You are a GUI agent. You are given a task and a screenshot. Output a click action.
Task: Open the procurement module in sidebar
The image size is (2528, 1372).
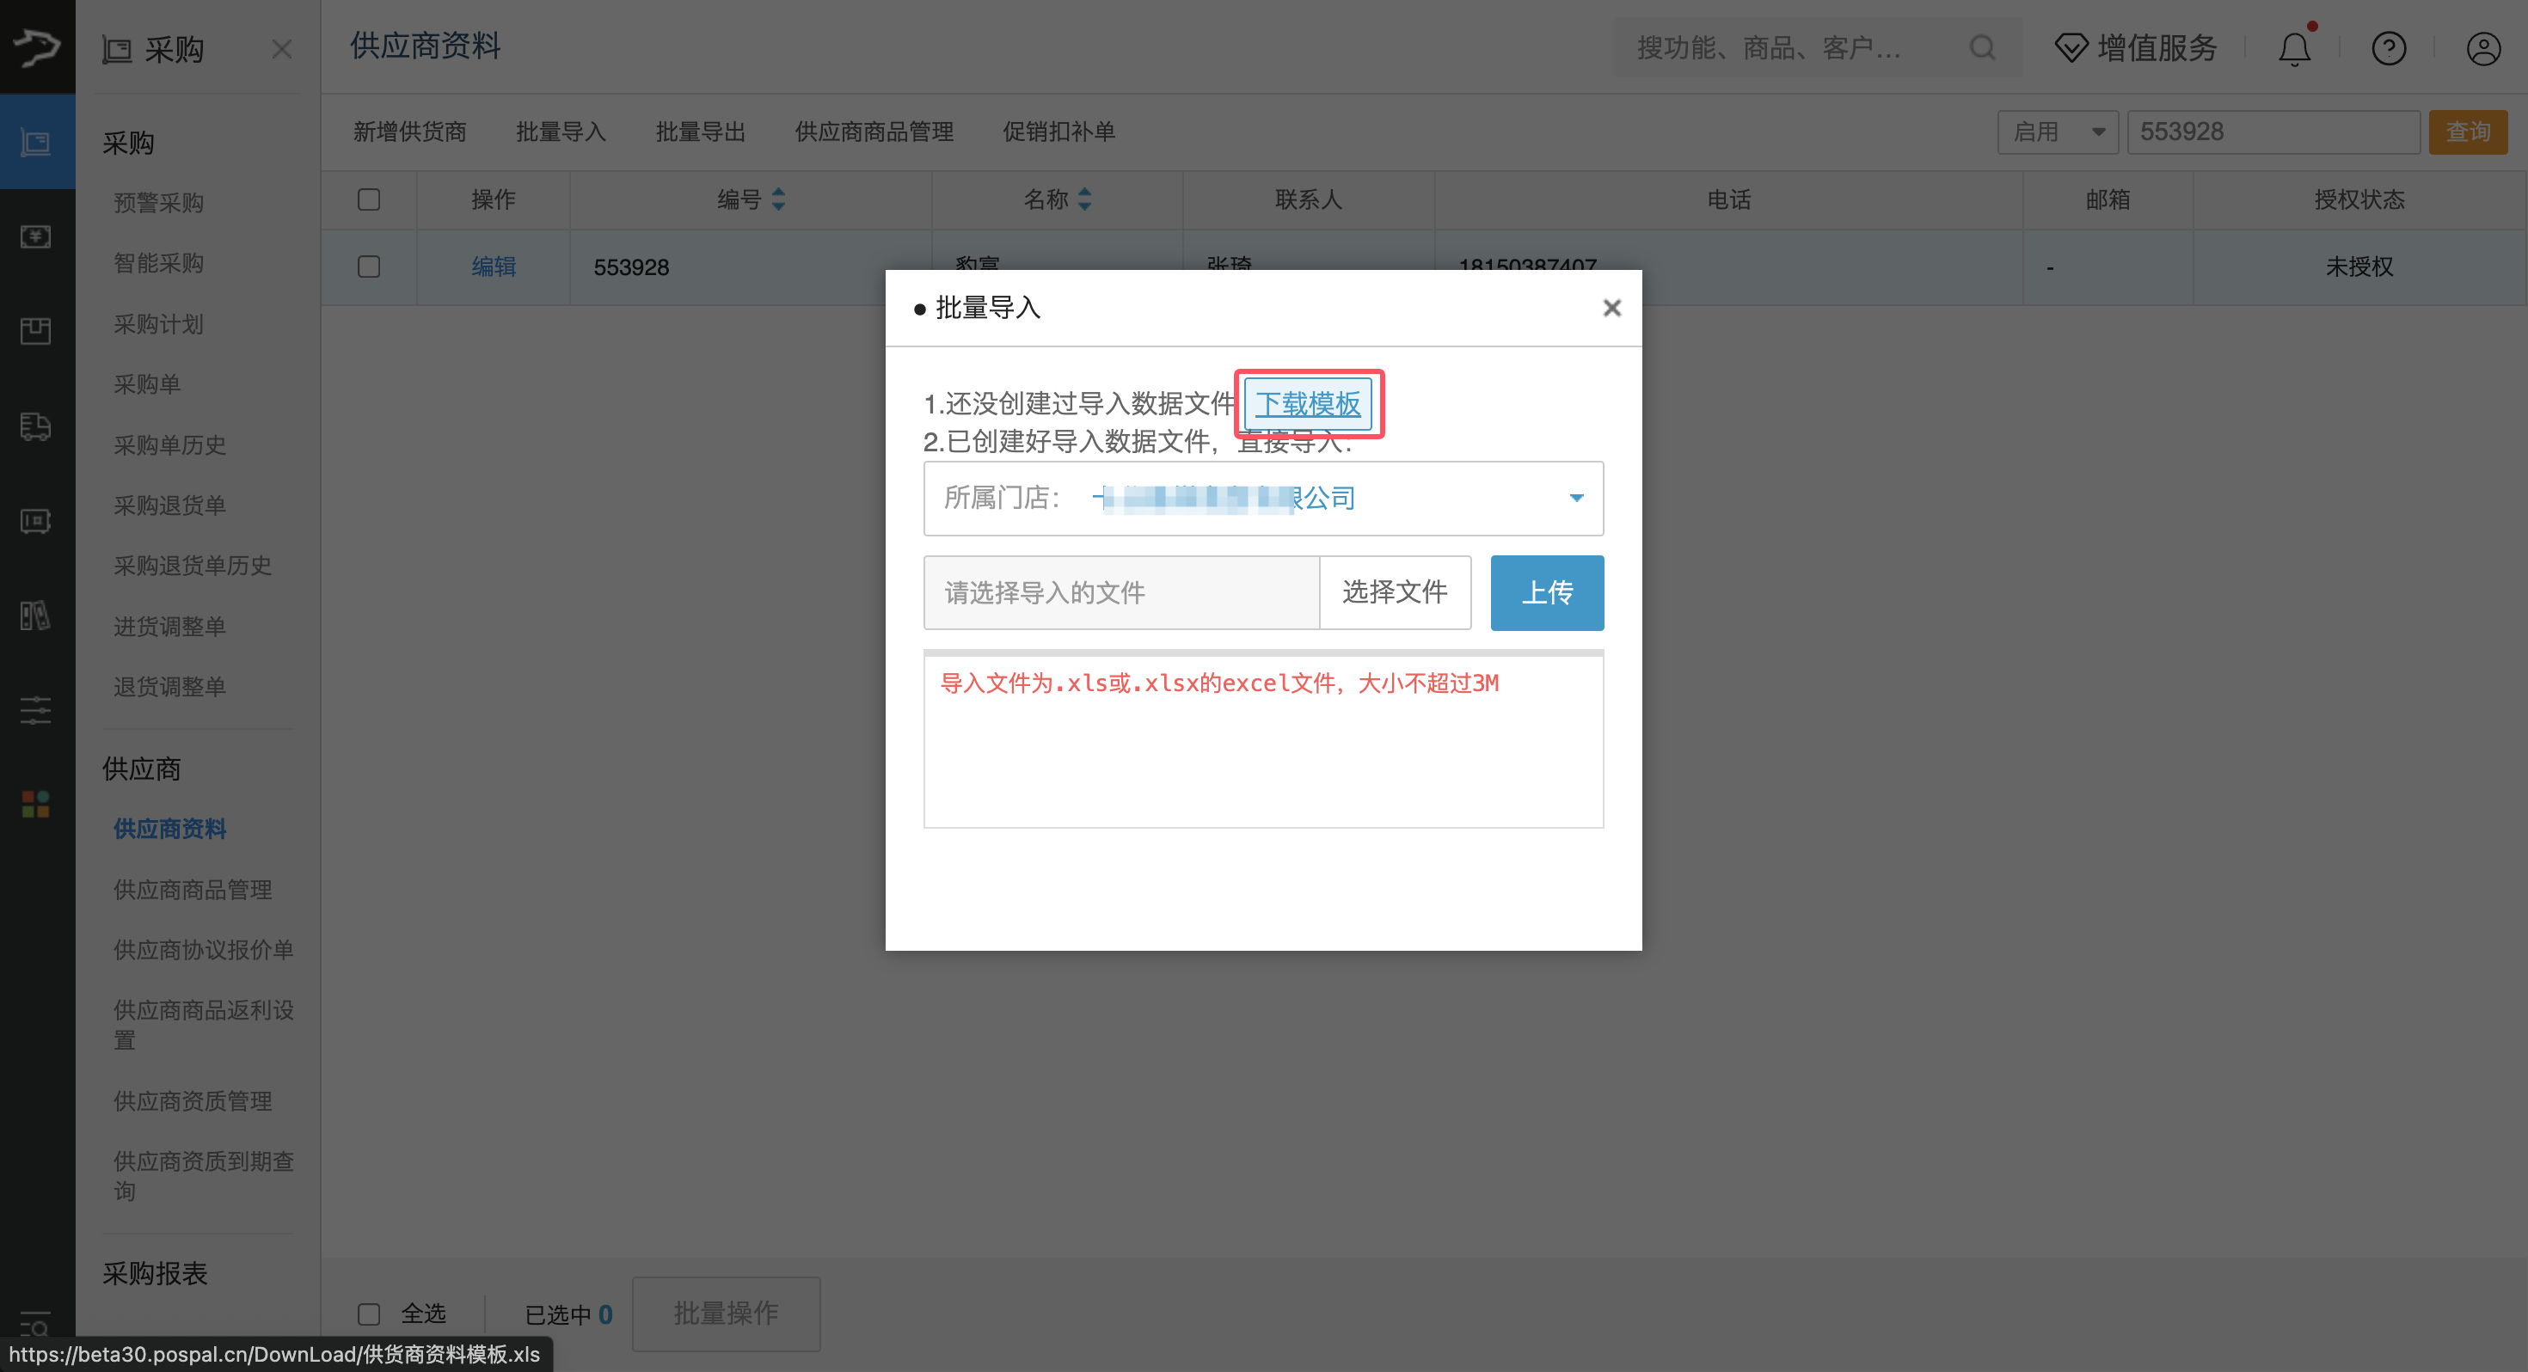(x=36, y=141)
